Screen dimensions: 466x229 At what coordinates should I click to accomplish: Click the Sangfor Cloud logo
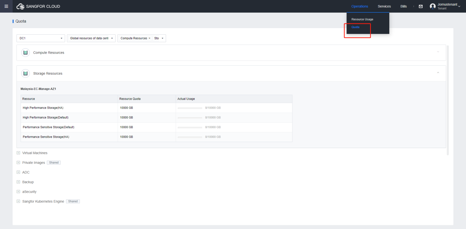[x=38, y=6]
